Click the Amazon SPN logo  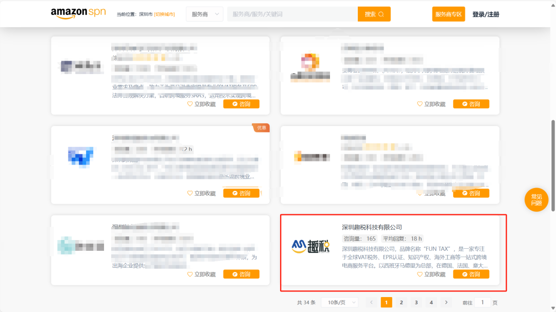pyautogui.click(x=78, y=13)
